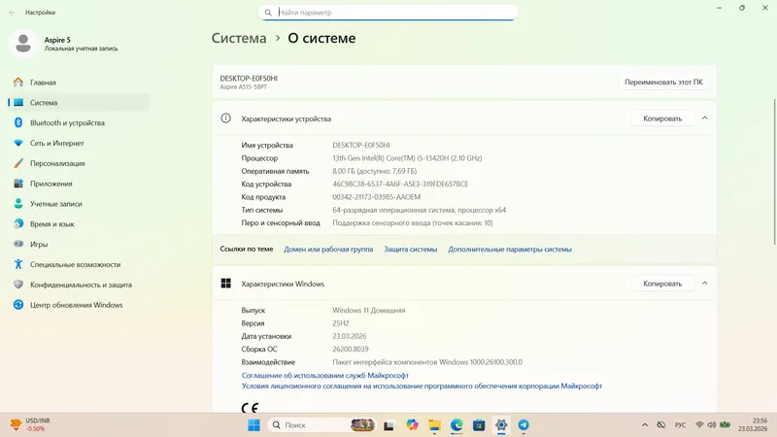Click the battery tray icon
The height and width of the screenshot is (437, 777).
(x=725, y=425)
